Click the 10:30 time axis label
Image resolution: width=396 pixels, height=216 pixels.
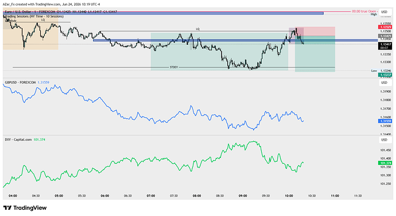point(312,196)
